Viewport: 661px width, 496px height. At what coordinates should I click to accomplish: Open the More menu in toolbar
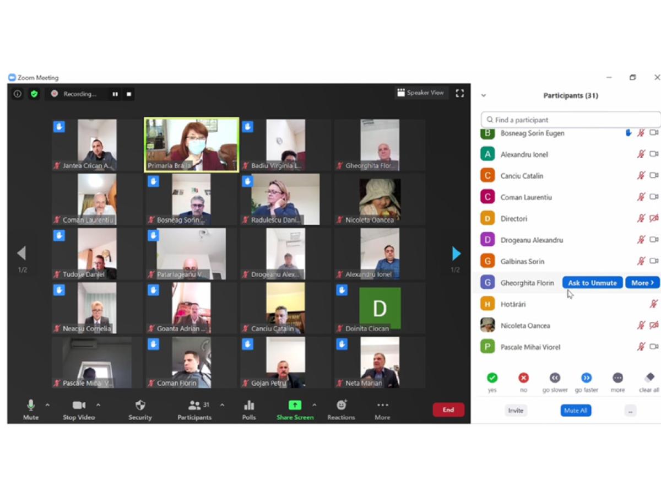click(x=382, y=406)
